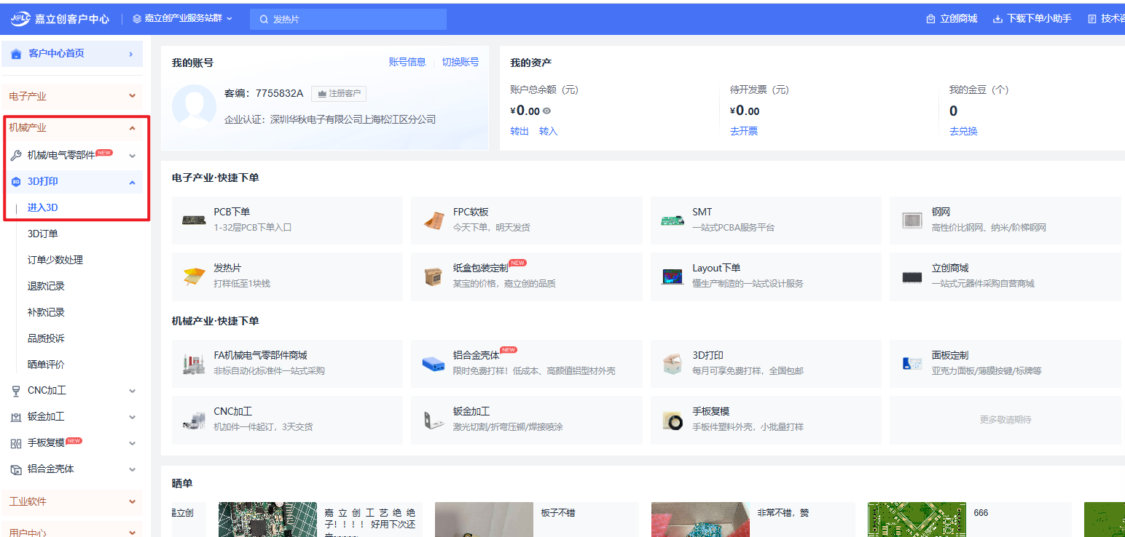Click the 切换账号 link
Image resolution: width=1125 pixels, height=537 pixels.
(x=460, y=63)
